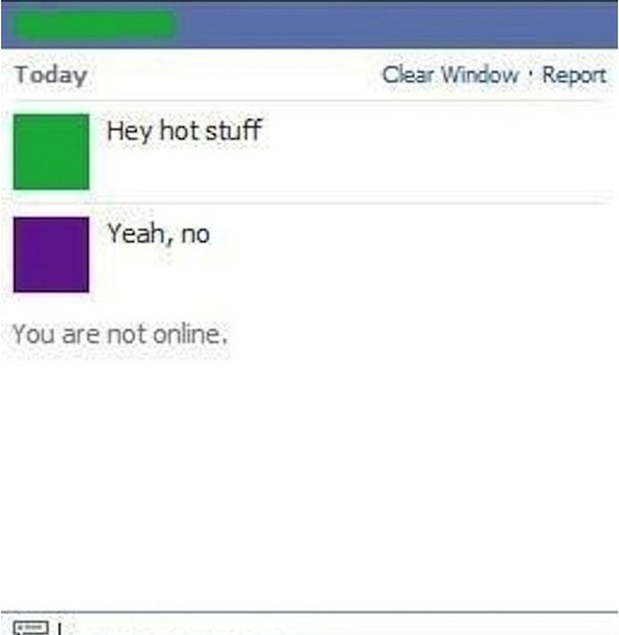Viewport: 619px width, 635px height.
Task: Click the Today date label
Action: 51,75
